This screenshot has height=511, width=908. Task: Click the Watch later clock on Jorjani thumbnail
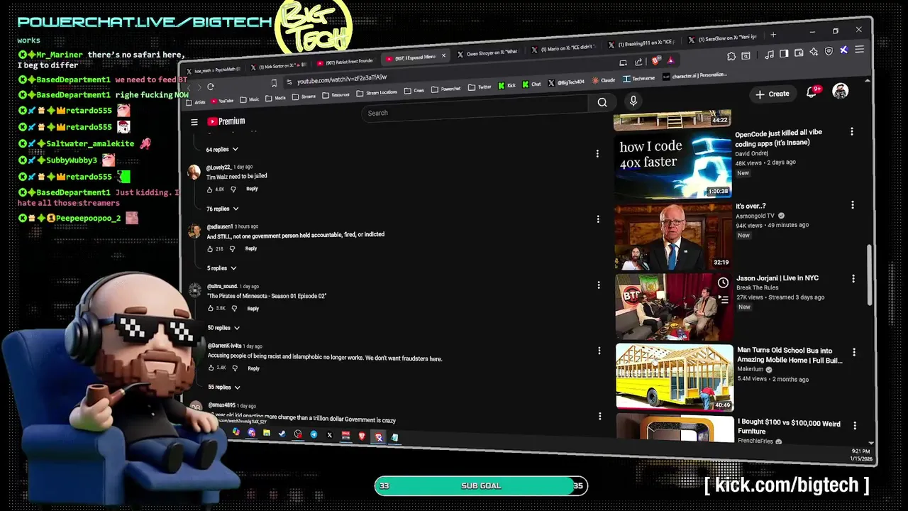coord(723,283)
